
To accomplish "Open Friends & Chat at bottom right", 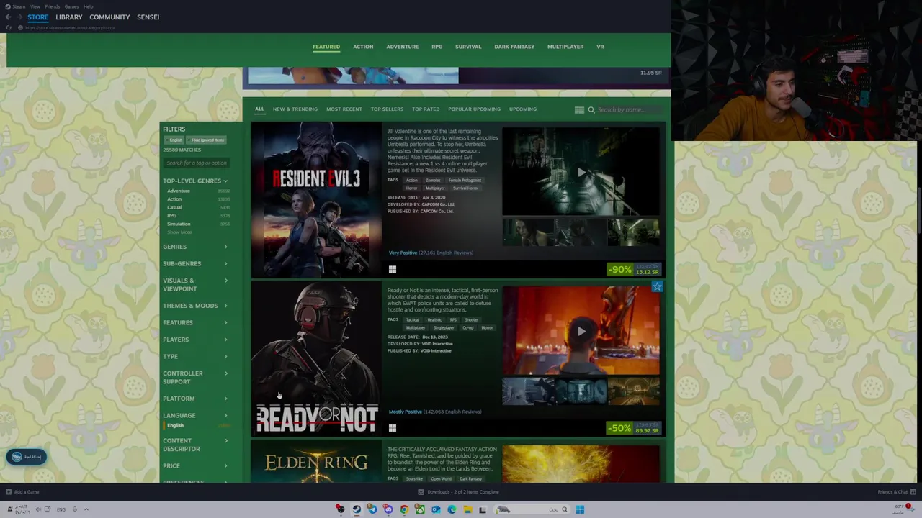I will click(x=896, y=492).
